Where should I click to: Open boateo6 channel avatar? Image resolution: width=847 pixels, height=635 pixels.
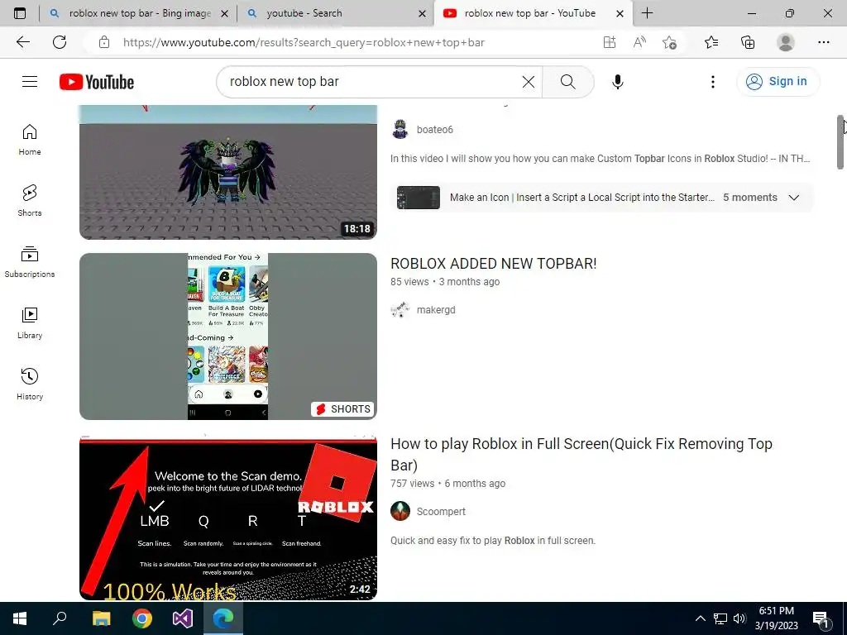tap(400, 130)
